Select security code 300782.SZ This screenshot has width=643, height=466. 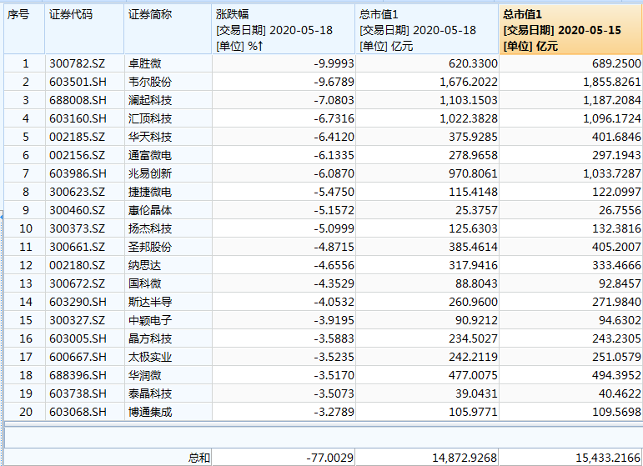(77, 63)
